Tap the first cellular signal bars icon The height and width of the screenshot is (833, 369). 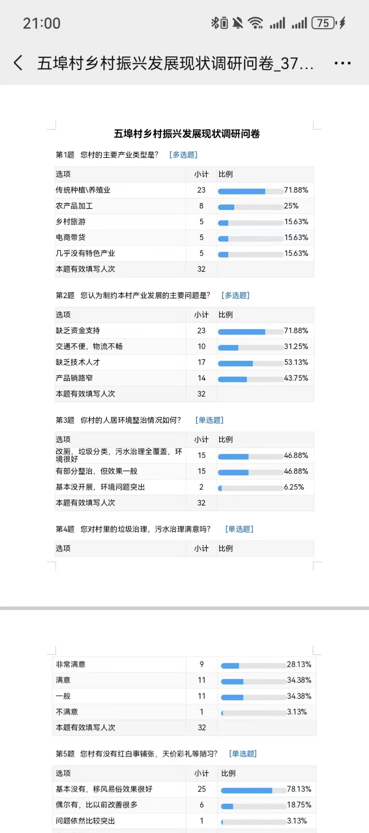277,23
